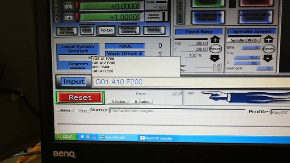
Task: Click the round Feed Rate Reset button
Action: tap(215, 49)
